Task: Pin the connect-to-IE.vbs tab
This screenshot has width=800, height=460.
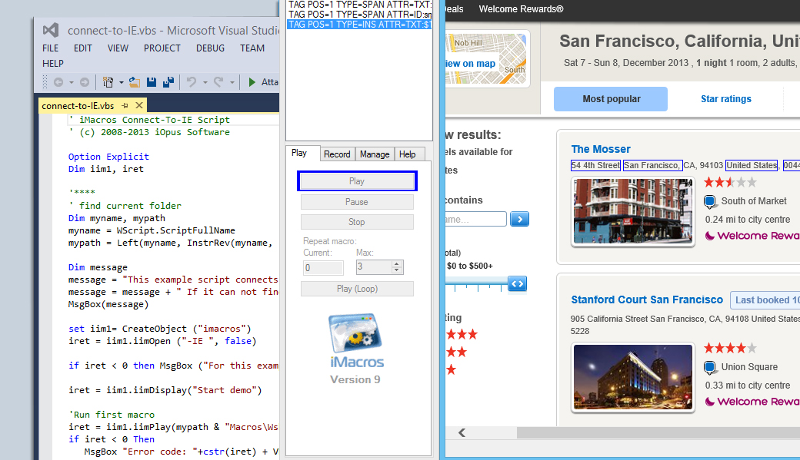Action: click(x=125, y=105)
